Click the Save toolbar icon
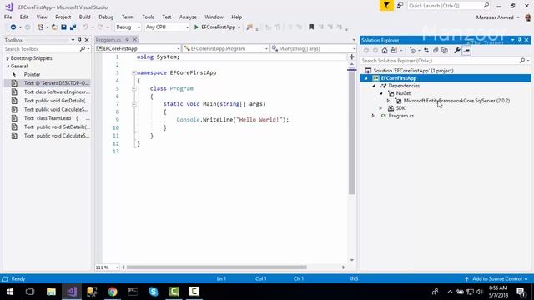 pos(63,27)
